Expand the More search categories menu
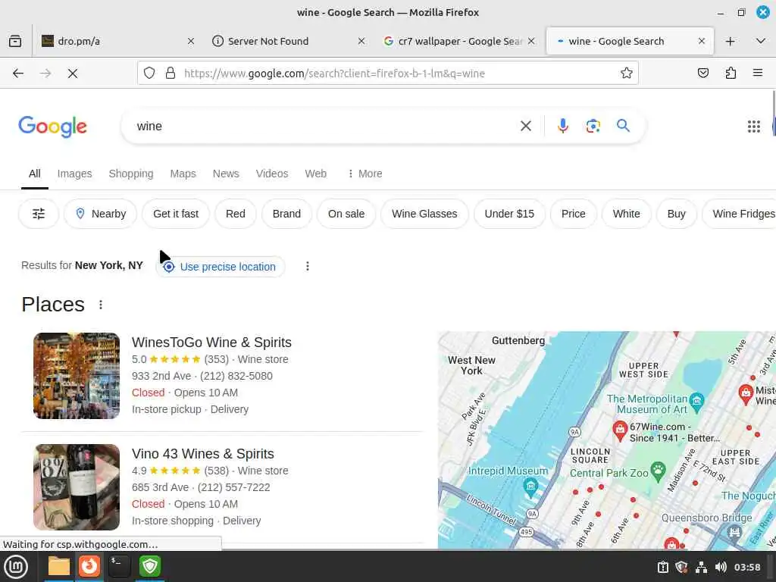The width and height of the screenshot is (776, 582). click(x=365, y=174)
